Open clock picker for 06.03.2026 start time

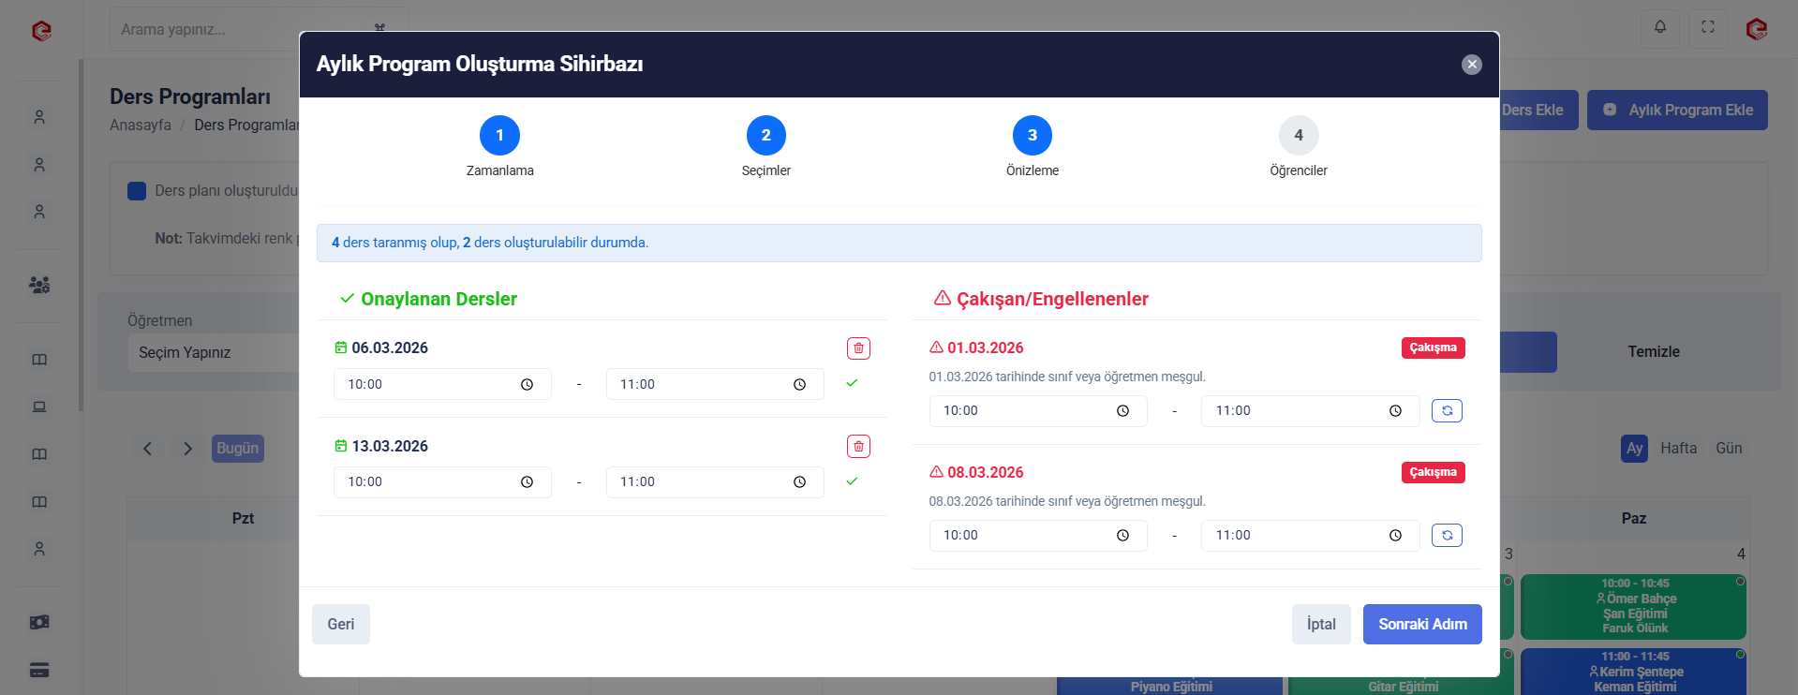pos(527,385)
